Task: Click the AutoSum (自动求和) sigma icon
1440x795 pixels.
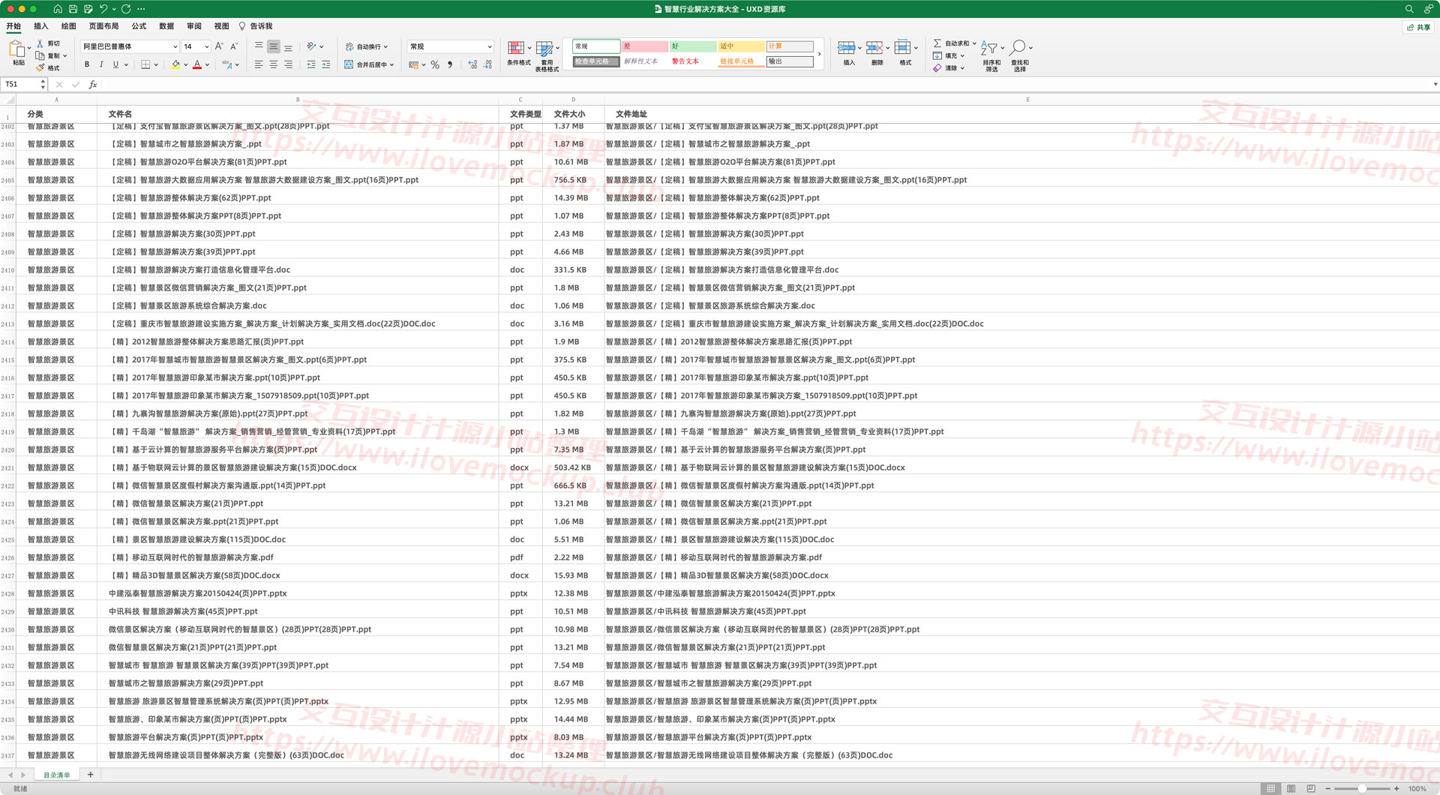Action: click(x=937, y=43)
